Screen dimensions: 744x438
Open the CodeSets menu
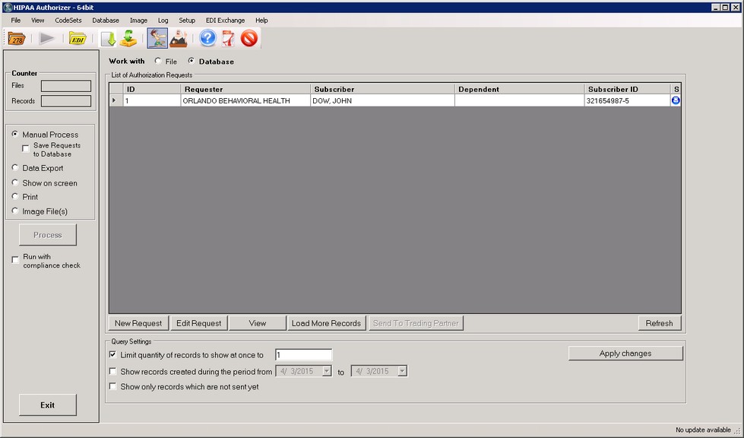click(68, 21)
